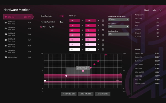Click the 35 percent duty input field

pyautogui.click(x=90, y=44)
